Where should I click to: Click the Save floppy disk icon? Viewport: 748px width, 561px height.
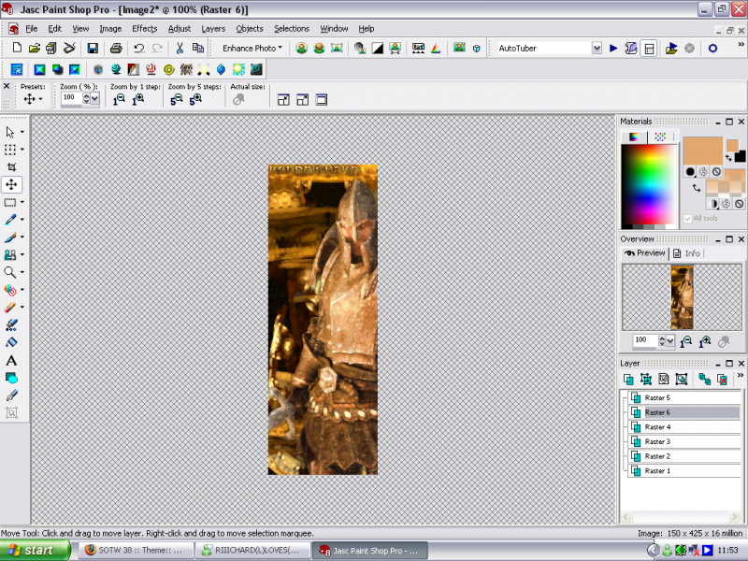[93, 48]
